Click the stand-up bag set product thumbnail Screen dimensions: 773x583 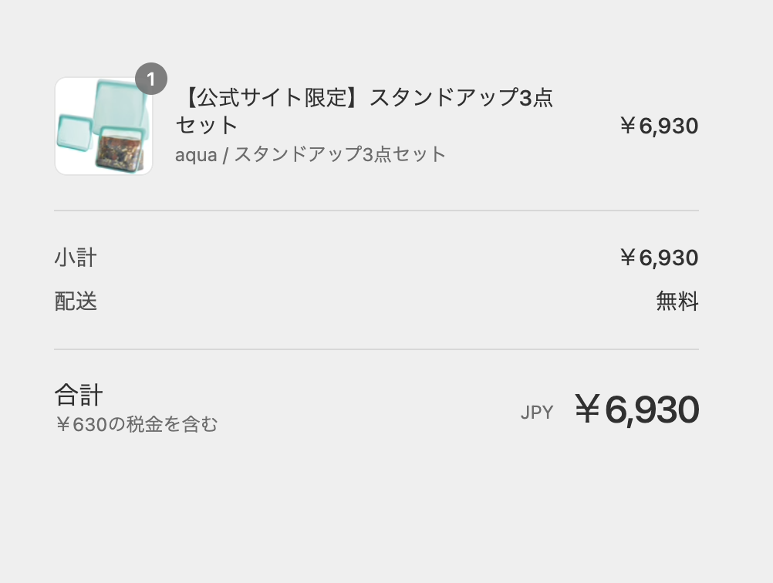pyautogui.click(x=103, y=126)
